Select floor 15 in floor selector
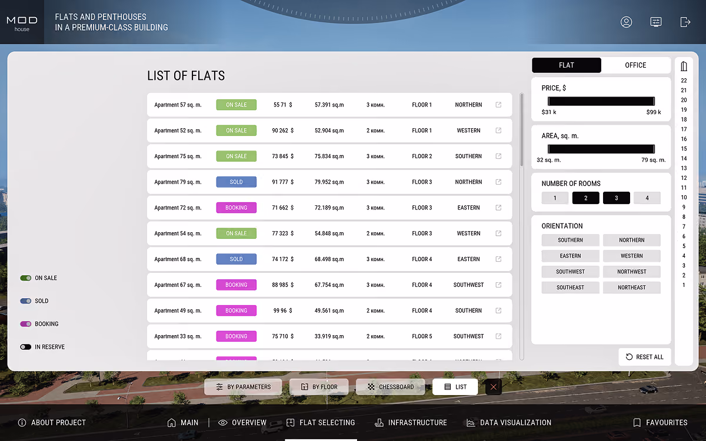Image resolution: width=706 pixels, height=441 pixels. pyautogui.click(x=684, y=149)
